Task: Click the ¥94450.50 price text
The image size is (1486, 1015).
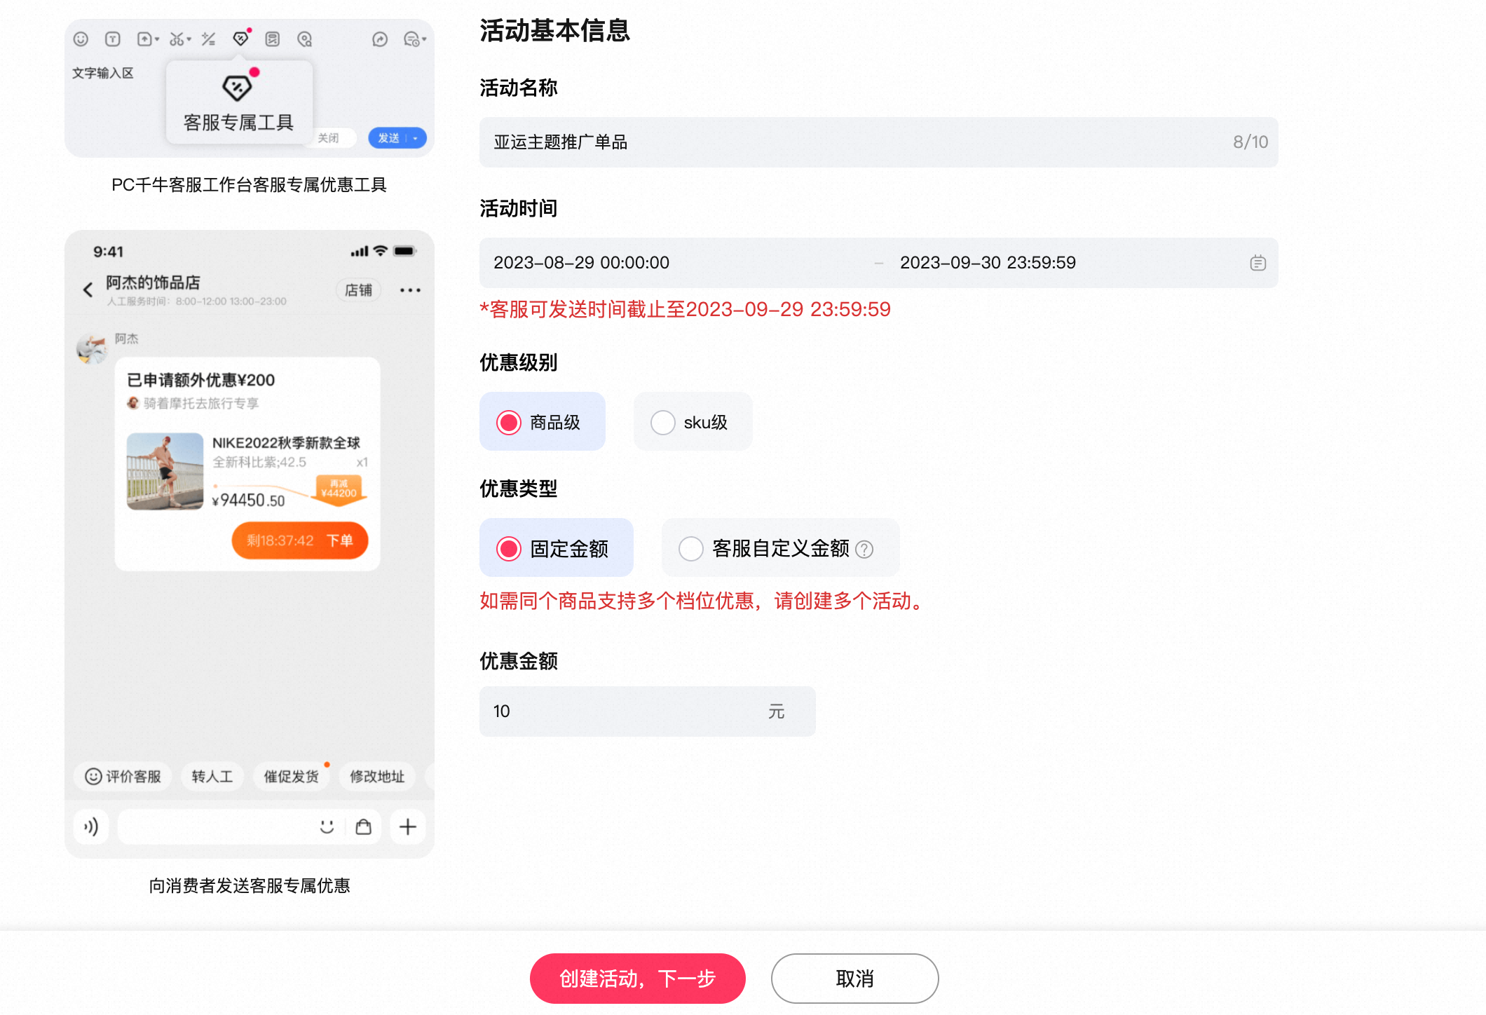Action: point(248,500)
